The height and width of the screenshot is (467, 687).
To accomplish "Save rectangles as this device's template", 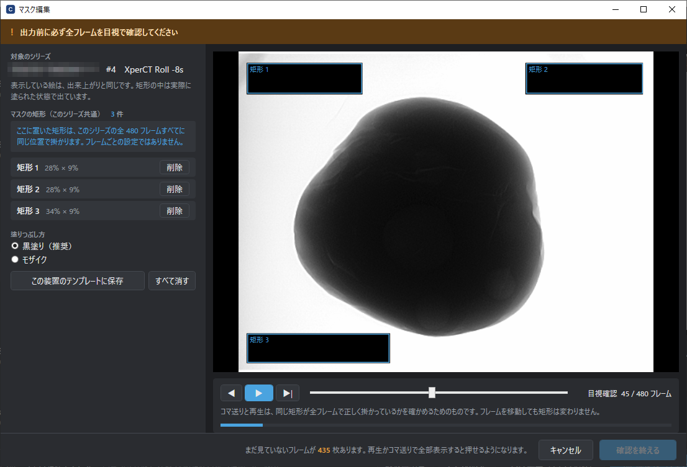I will click(78, 281).
